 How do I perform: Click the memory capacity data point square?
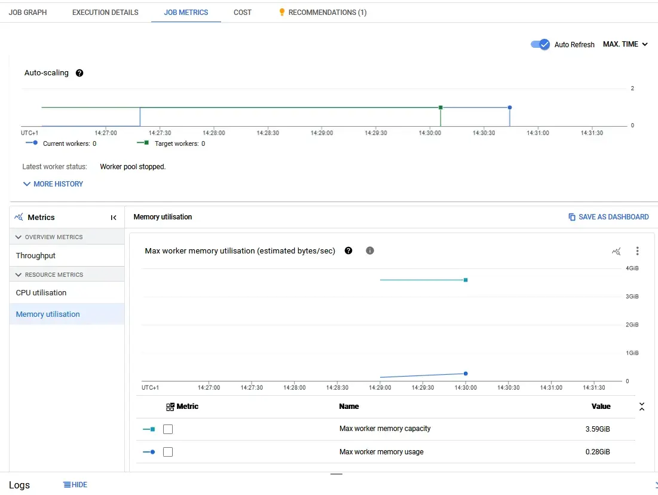[466, 280]
